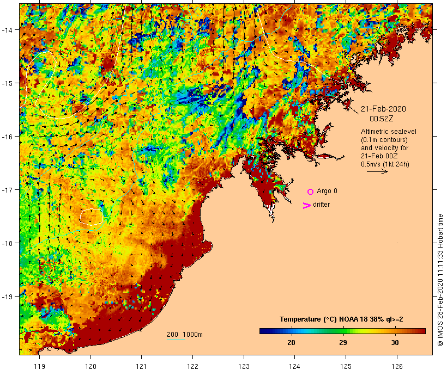Viewport: 447px width, 370px height.
Task: Click the temperature color bar at 28
Action: 291,331
